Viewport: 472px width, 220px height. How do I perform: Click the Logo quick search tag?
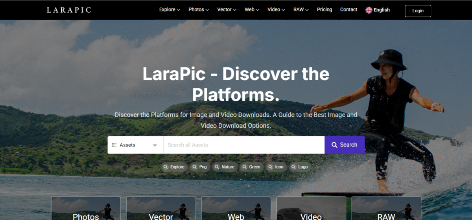pyautogui.click(x=299, y=167)
